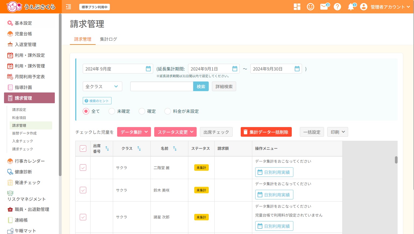This screenshot has height=234, width=414.
Task: Open 日別利用実績 for 諸星 次郎
Action: (274, 226)
